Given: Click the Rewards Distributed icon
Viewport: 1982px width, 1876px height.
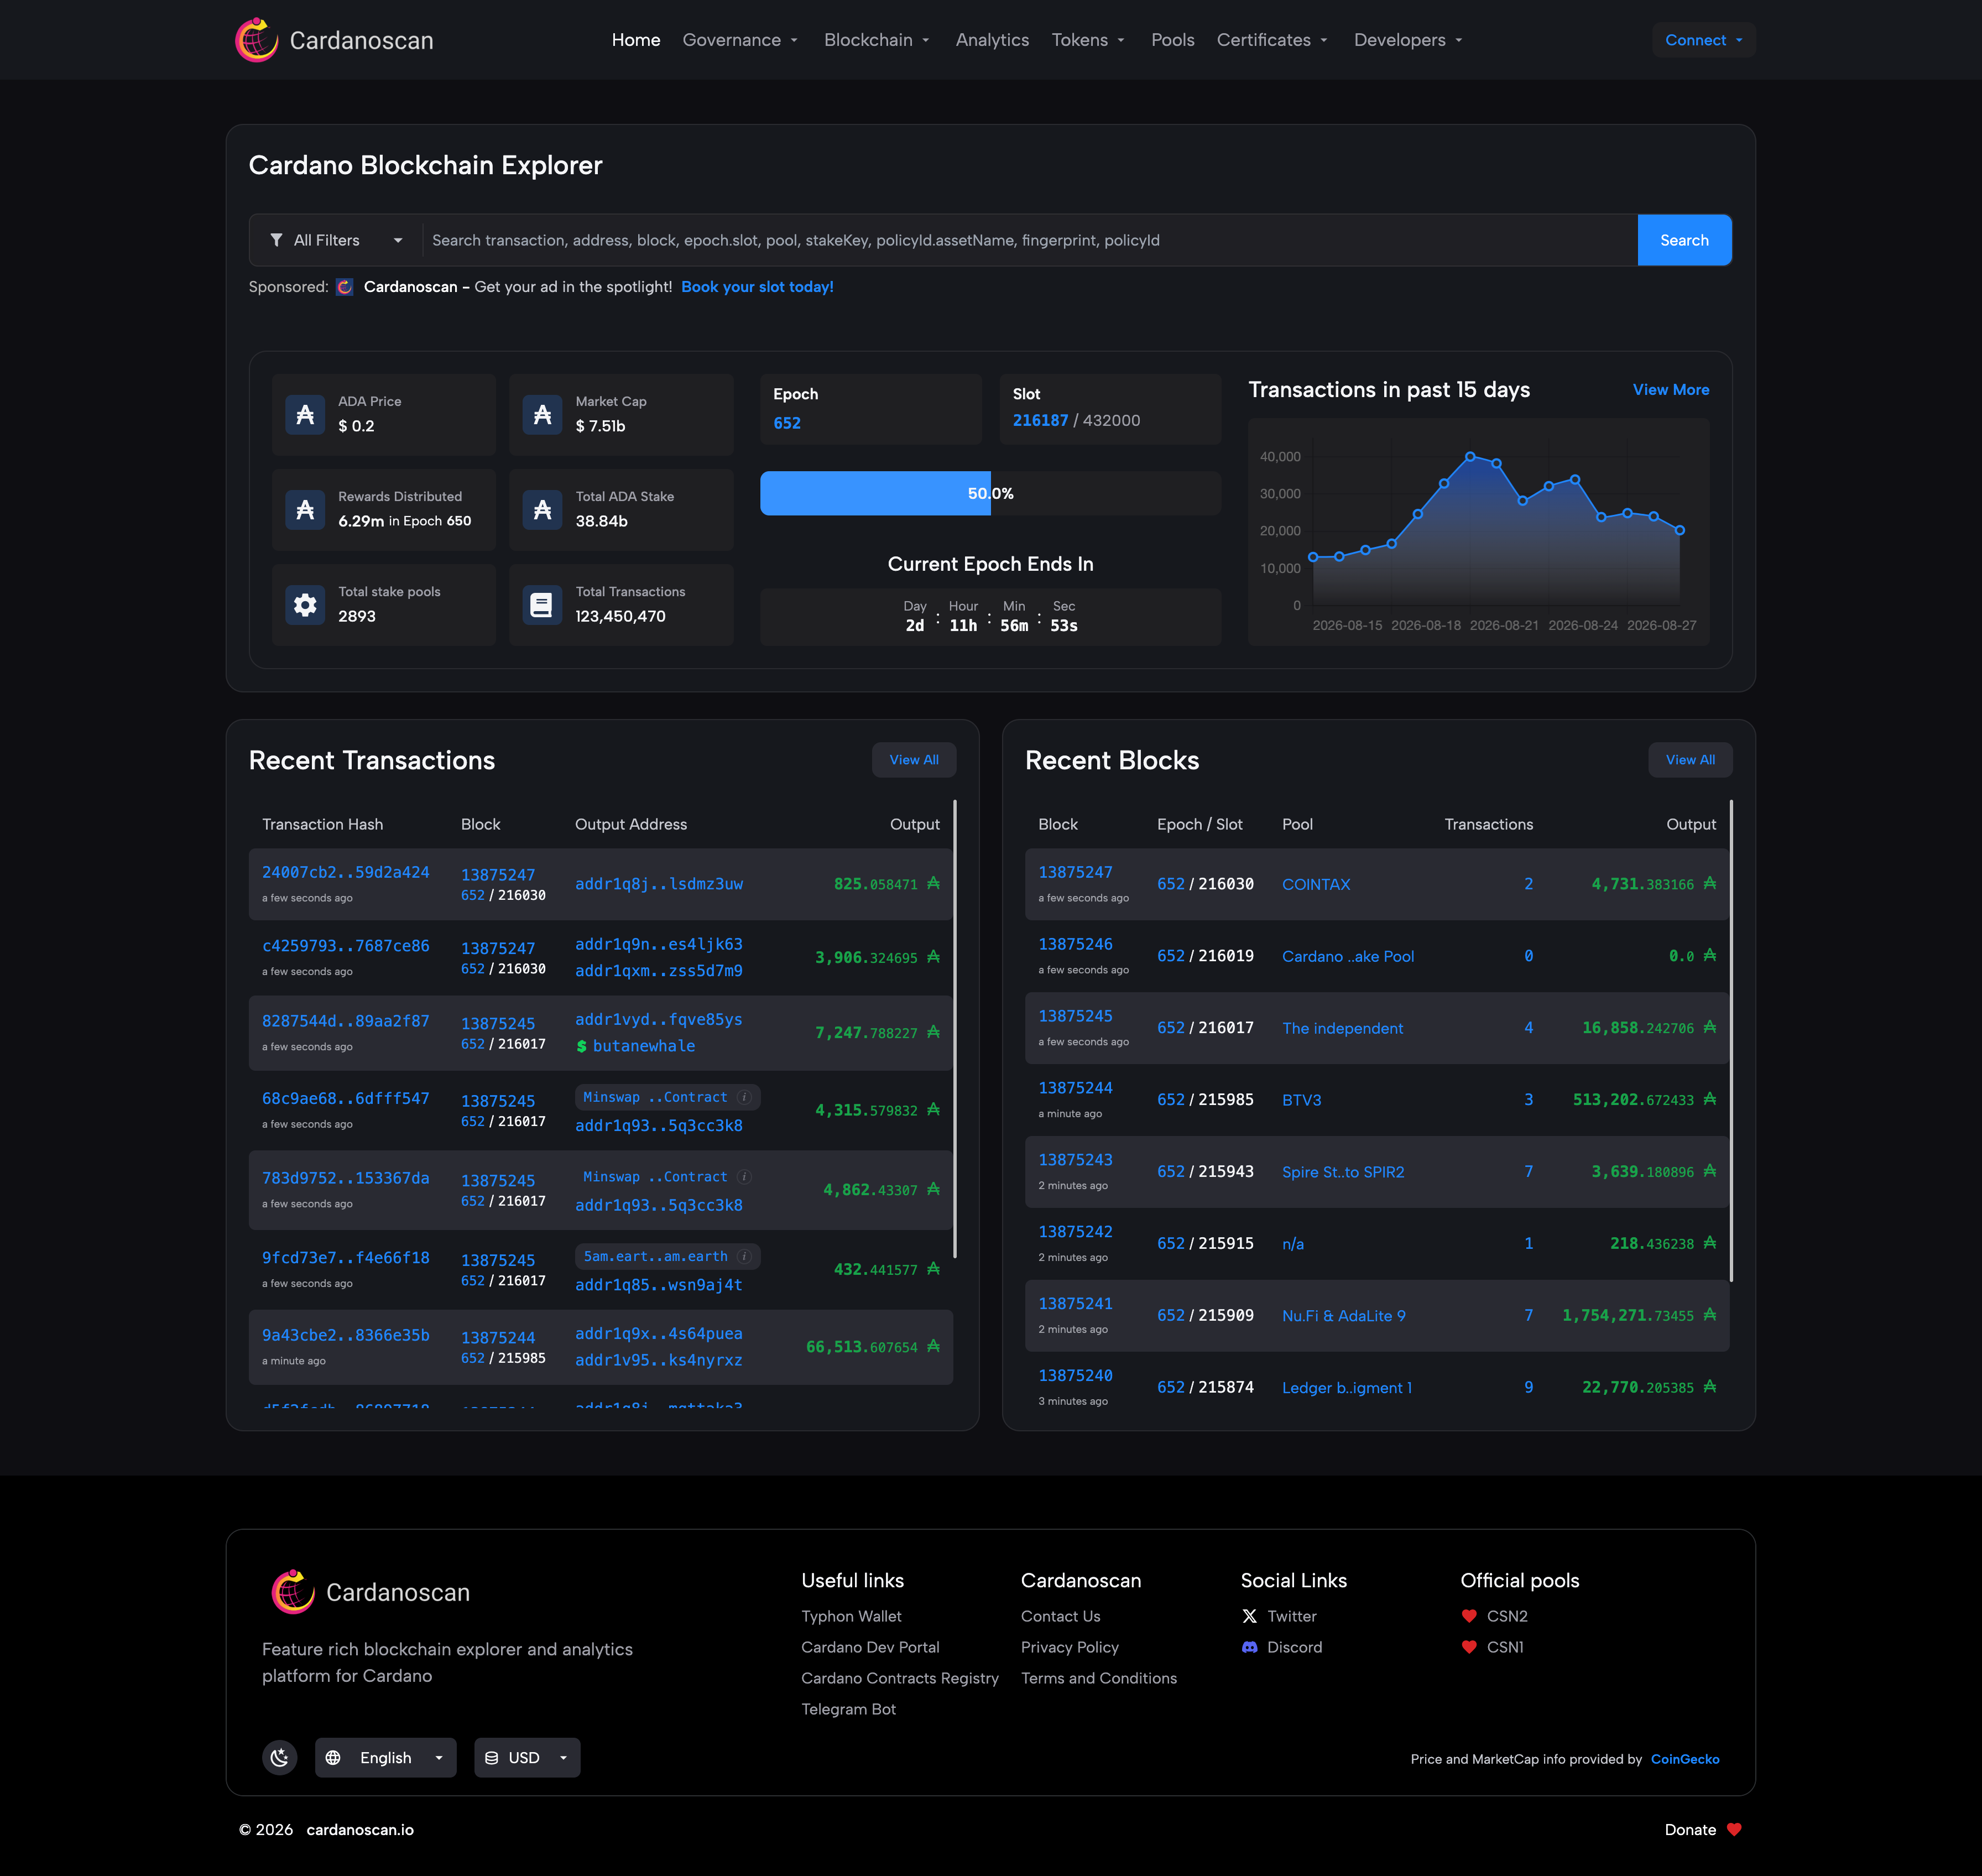Looking at the screenshot, I should tap(305, 509).
